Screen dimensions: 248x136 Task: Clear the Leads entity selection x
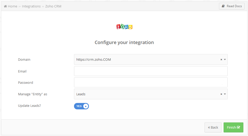[221, 94]
